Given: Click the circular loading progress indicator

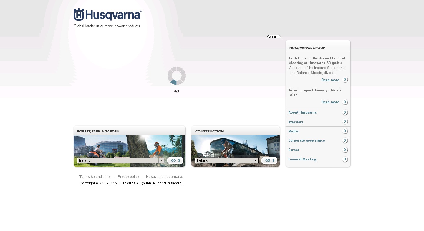Looking at the screenshot, I should (x=177, y=76).
